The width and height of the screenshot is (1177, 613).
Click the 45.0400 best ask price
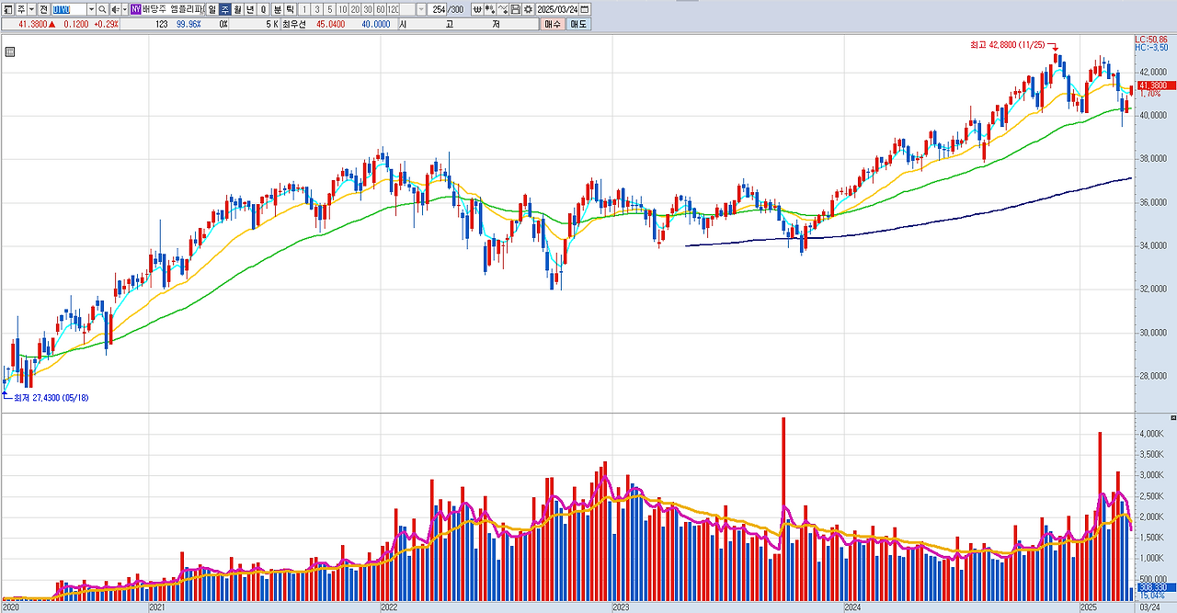[330, 24]
